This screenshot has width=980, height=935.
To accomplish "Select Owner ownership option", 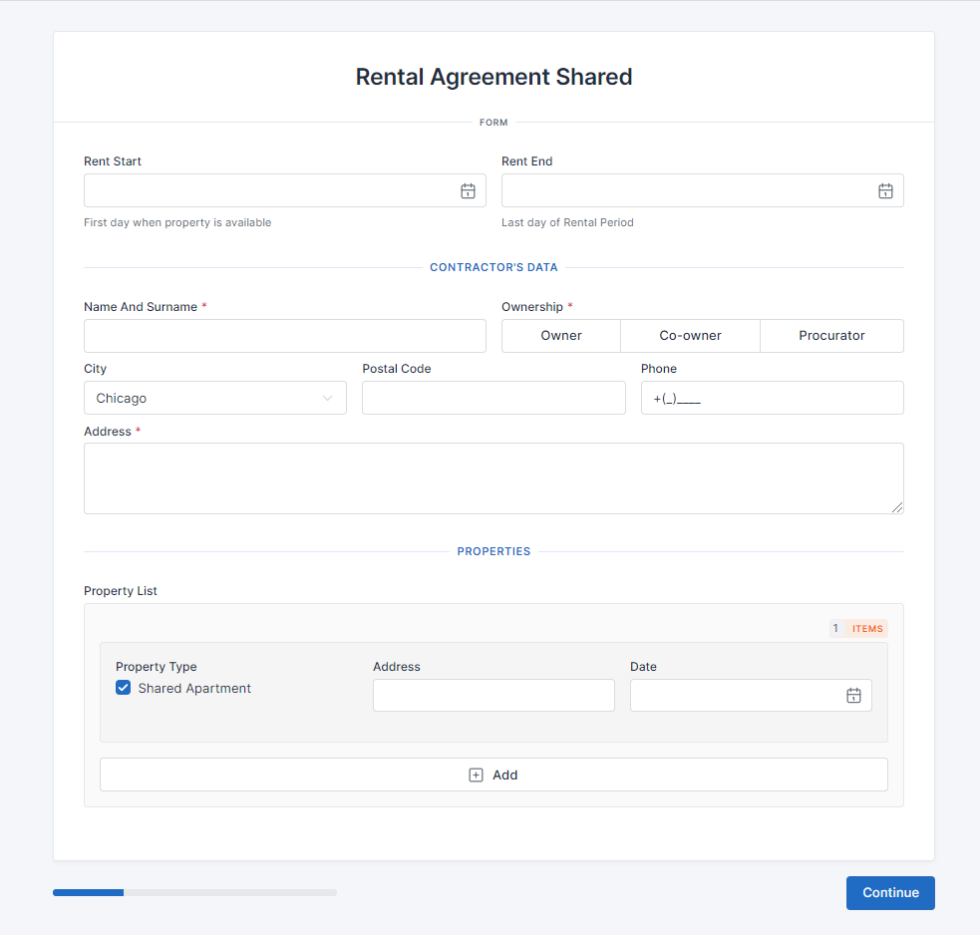I will click(x=561, y=336).
